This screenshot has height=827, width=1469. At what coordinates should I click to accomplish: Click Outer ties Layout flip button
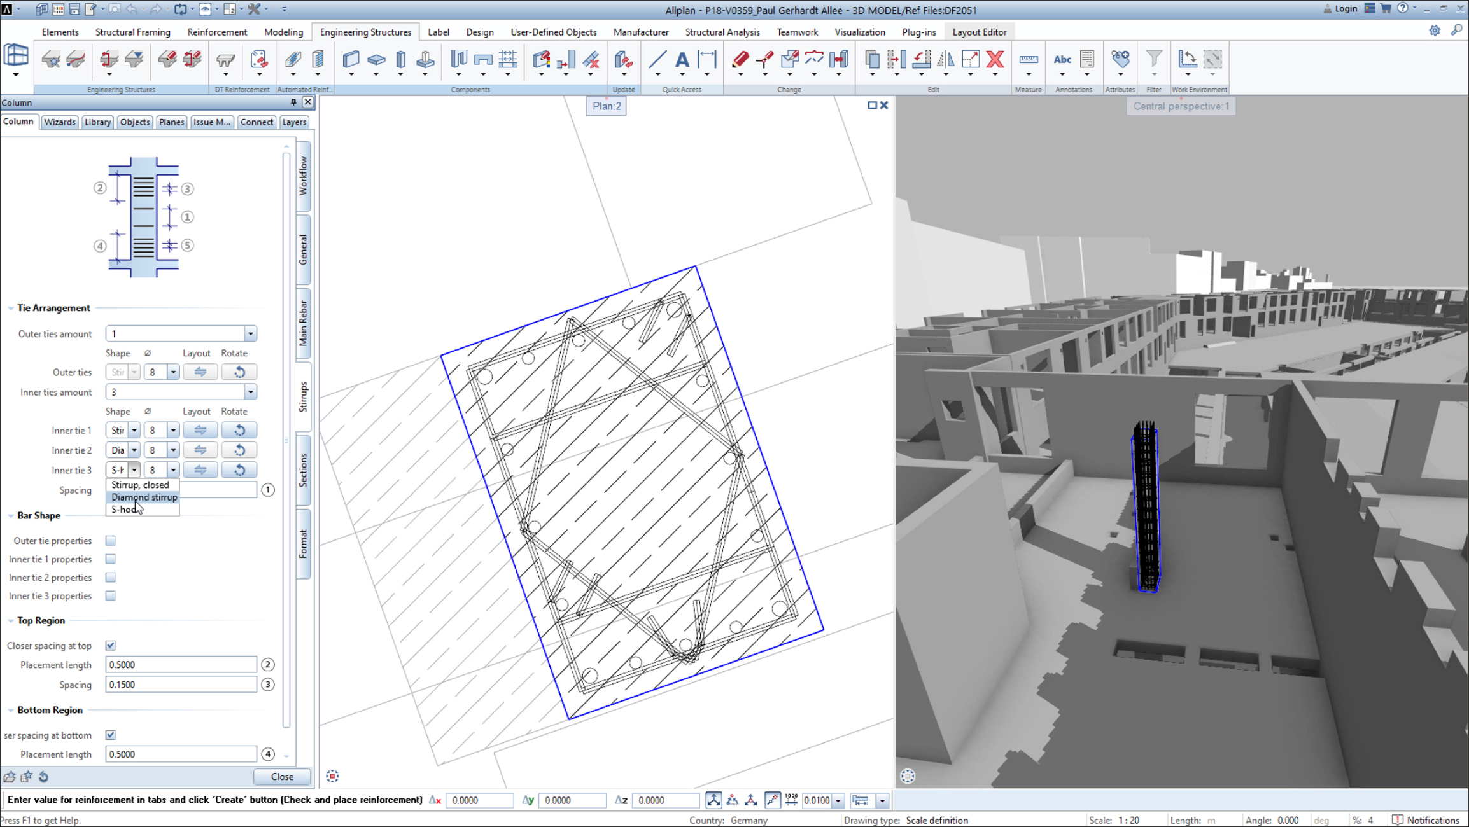pos(200,372)
